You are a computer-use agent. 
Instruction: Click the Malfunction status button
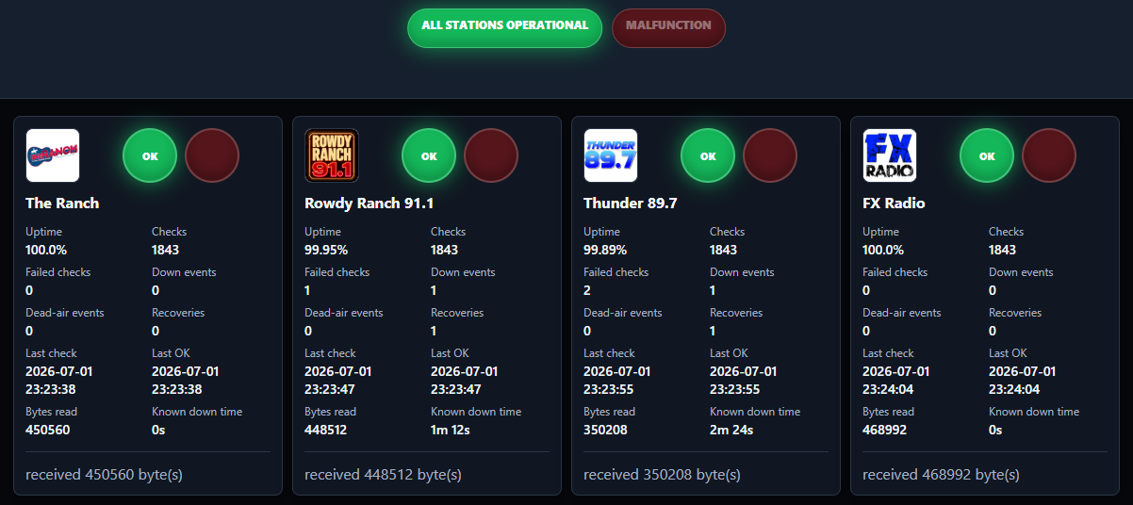(x=668, y=27)
